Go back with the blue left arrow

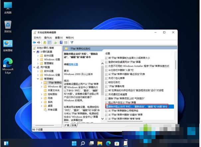34,42
